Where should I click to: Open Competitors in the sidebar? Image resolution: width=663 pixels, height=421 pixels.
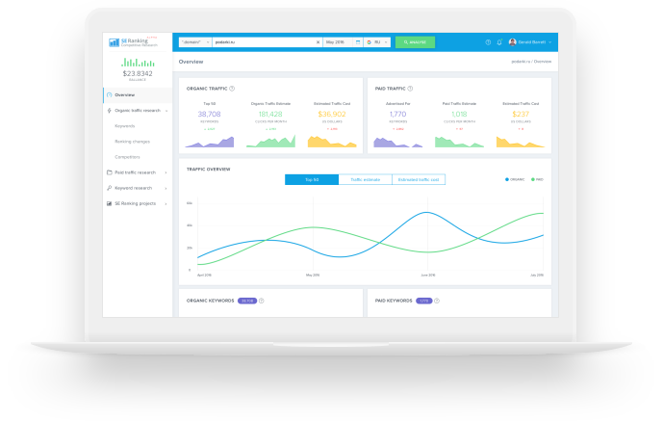click(x=127, y=157)
